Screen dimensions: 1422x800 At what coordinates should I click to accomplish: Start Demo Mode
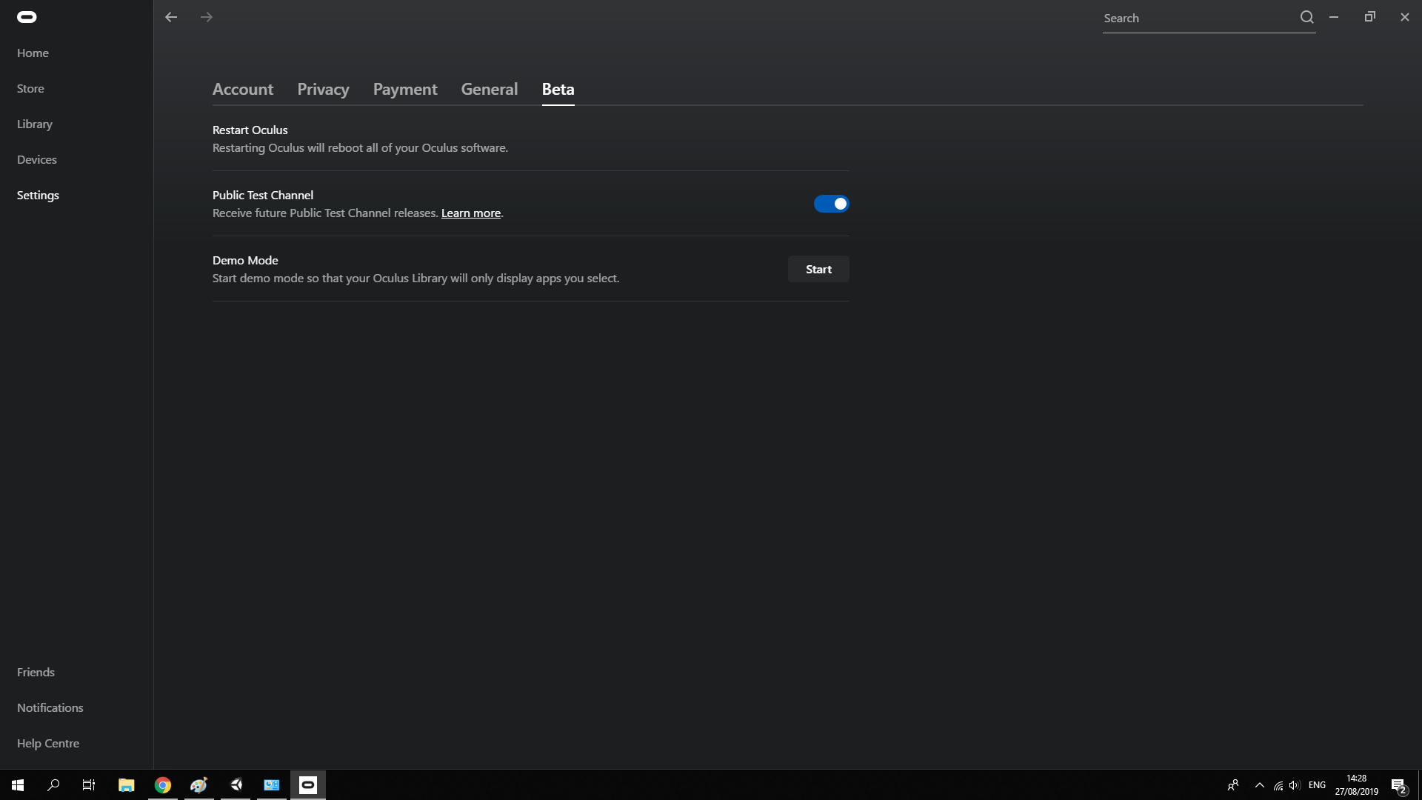pyautogui.click(x=818, y=269)
